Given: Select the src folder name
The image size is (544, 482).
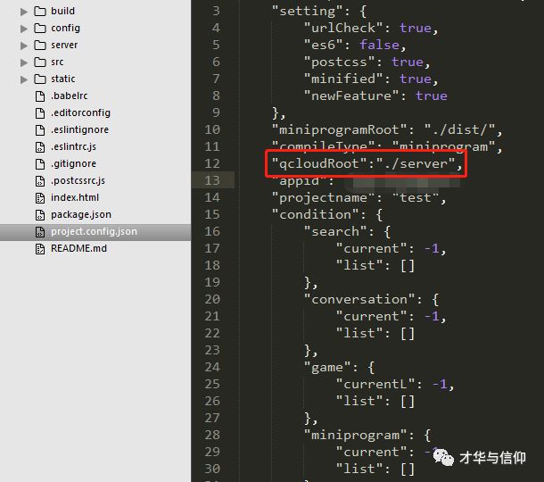Looking at the screenshot, I should point(57,62).
